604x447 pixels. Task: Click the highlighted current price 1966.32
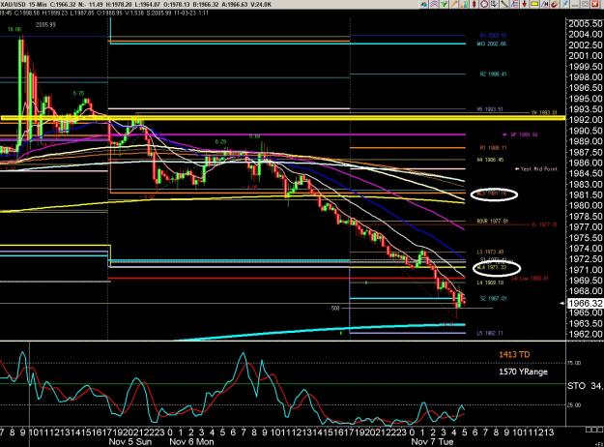(x=585, y=304)
